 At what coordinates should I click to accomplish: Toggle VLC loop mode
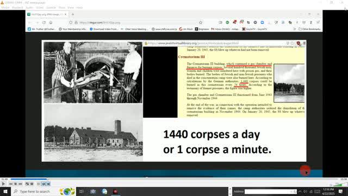43,184
